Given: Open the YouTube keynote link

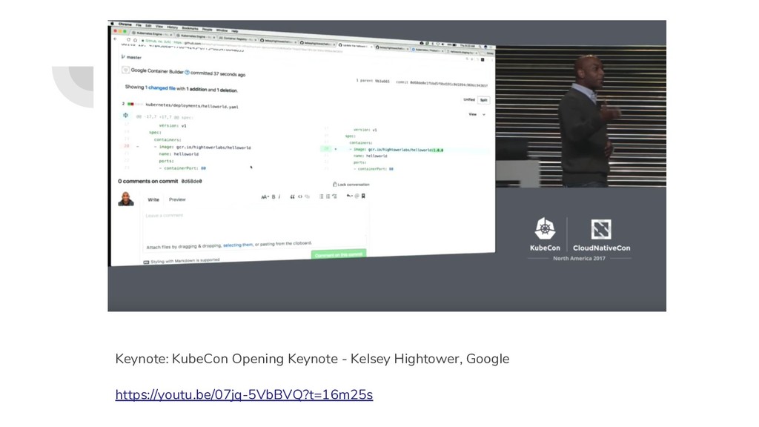Looking at the screenshot, I should pyautogui.click(x=244, y=394).
